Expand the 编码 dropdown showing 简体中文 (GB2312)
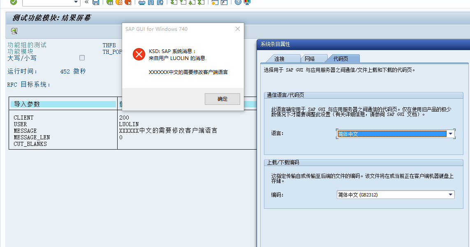The width and height of the screenshot is (470, 247). [450, 195]
